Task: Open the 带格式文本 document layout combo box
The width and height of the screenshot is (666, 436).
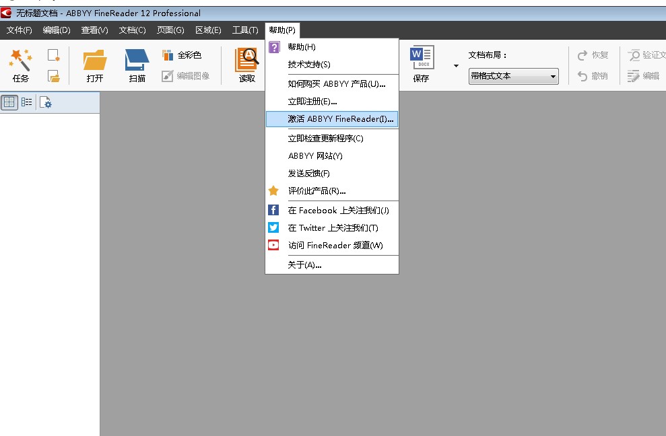Action: coord(514,77)
